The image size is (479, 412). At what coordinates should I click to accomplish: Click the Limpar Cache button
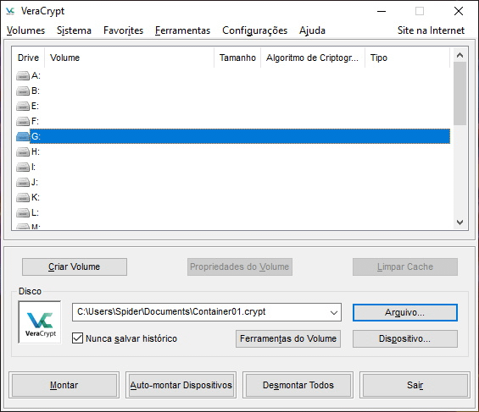tap(405, 267)
